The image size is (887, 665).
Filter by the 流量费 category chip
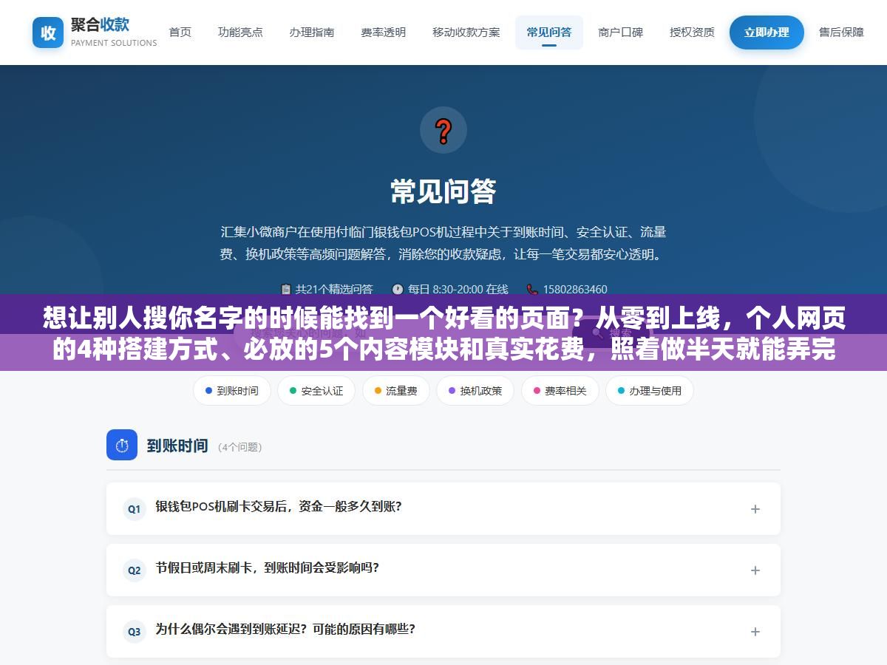click(x=395, y=391)
